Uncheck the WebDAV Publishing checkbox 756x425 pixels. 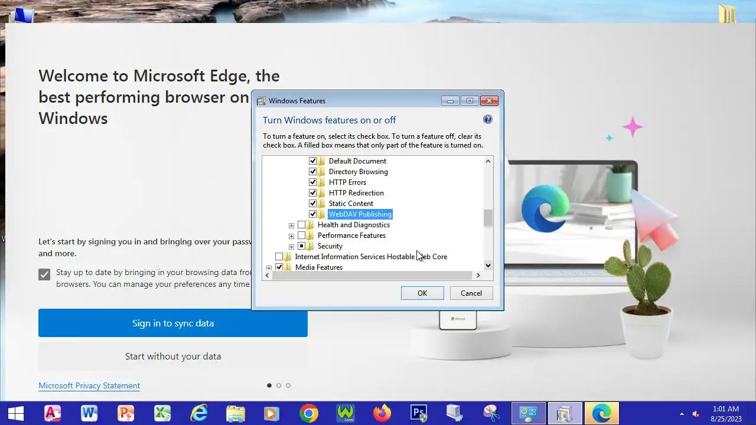(x=313, y=214)
